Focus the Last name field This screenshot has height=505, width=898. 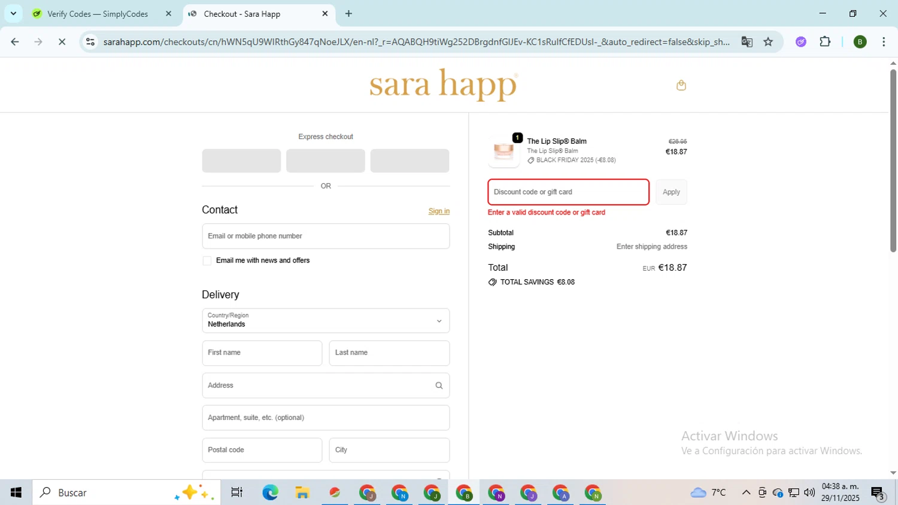[389, 353]
